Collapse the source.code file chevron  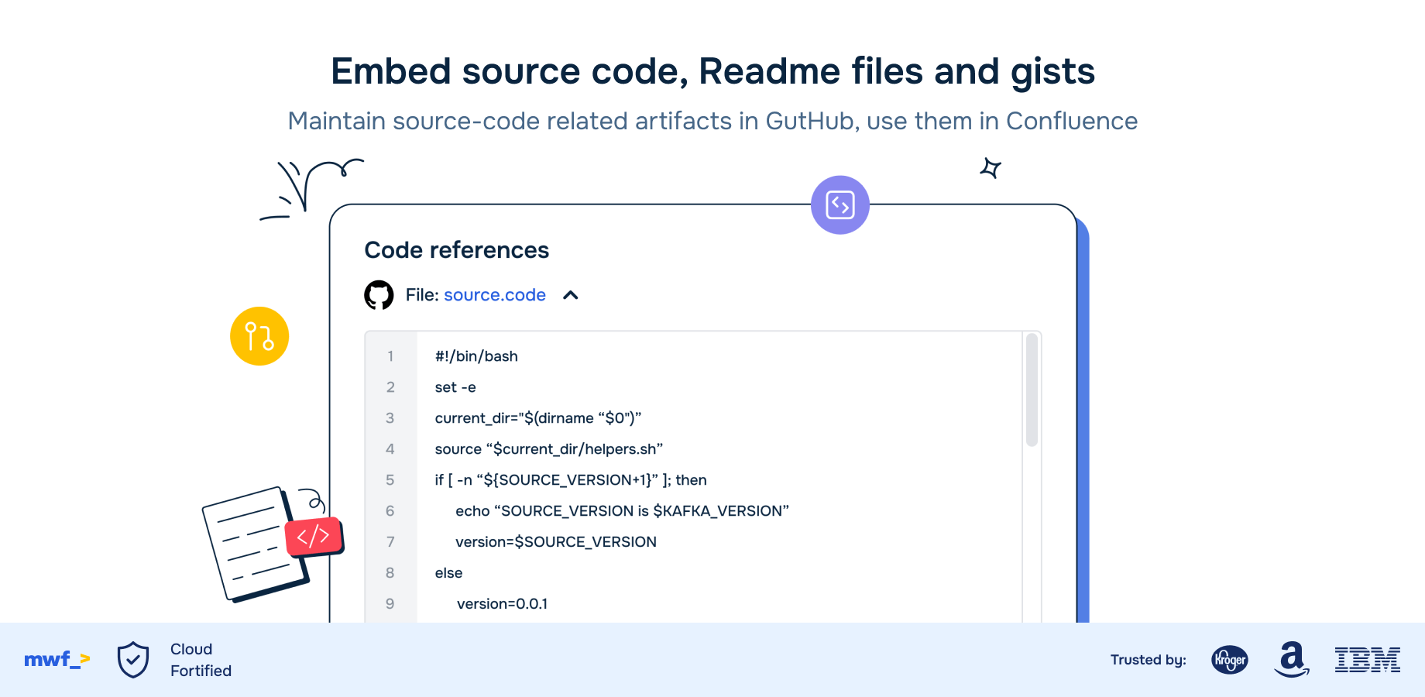tap(571, 295)
